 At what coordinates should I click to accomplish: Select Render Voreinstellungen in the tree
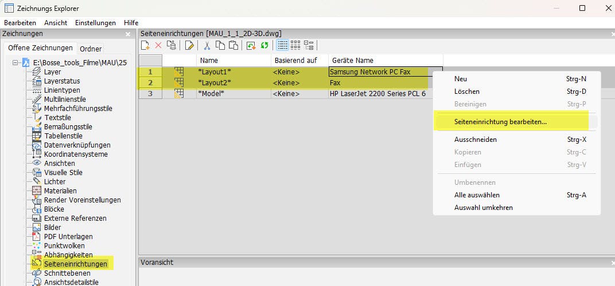click(83, 200)
